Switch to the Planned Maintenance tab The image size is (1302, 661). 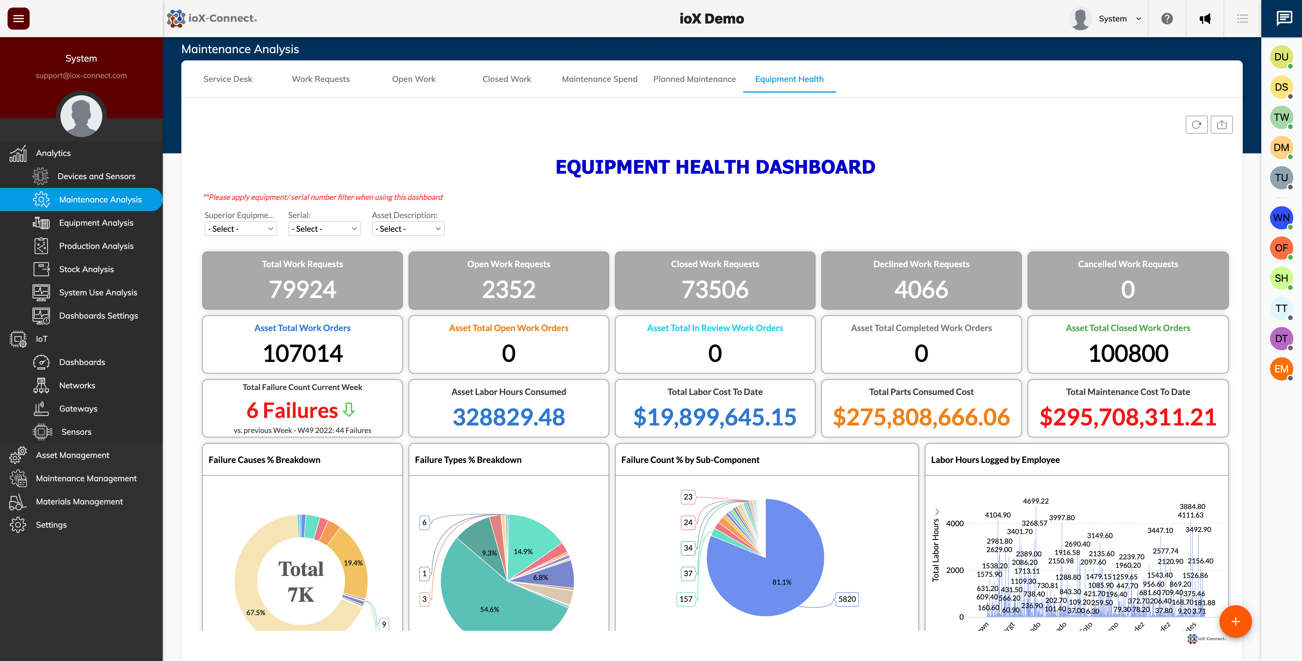pyautogui.click(x=694, y=79)
